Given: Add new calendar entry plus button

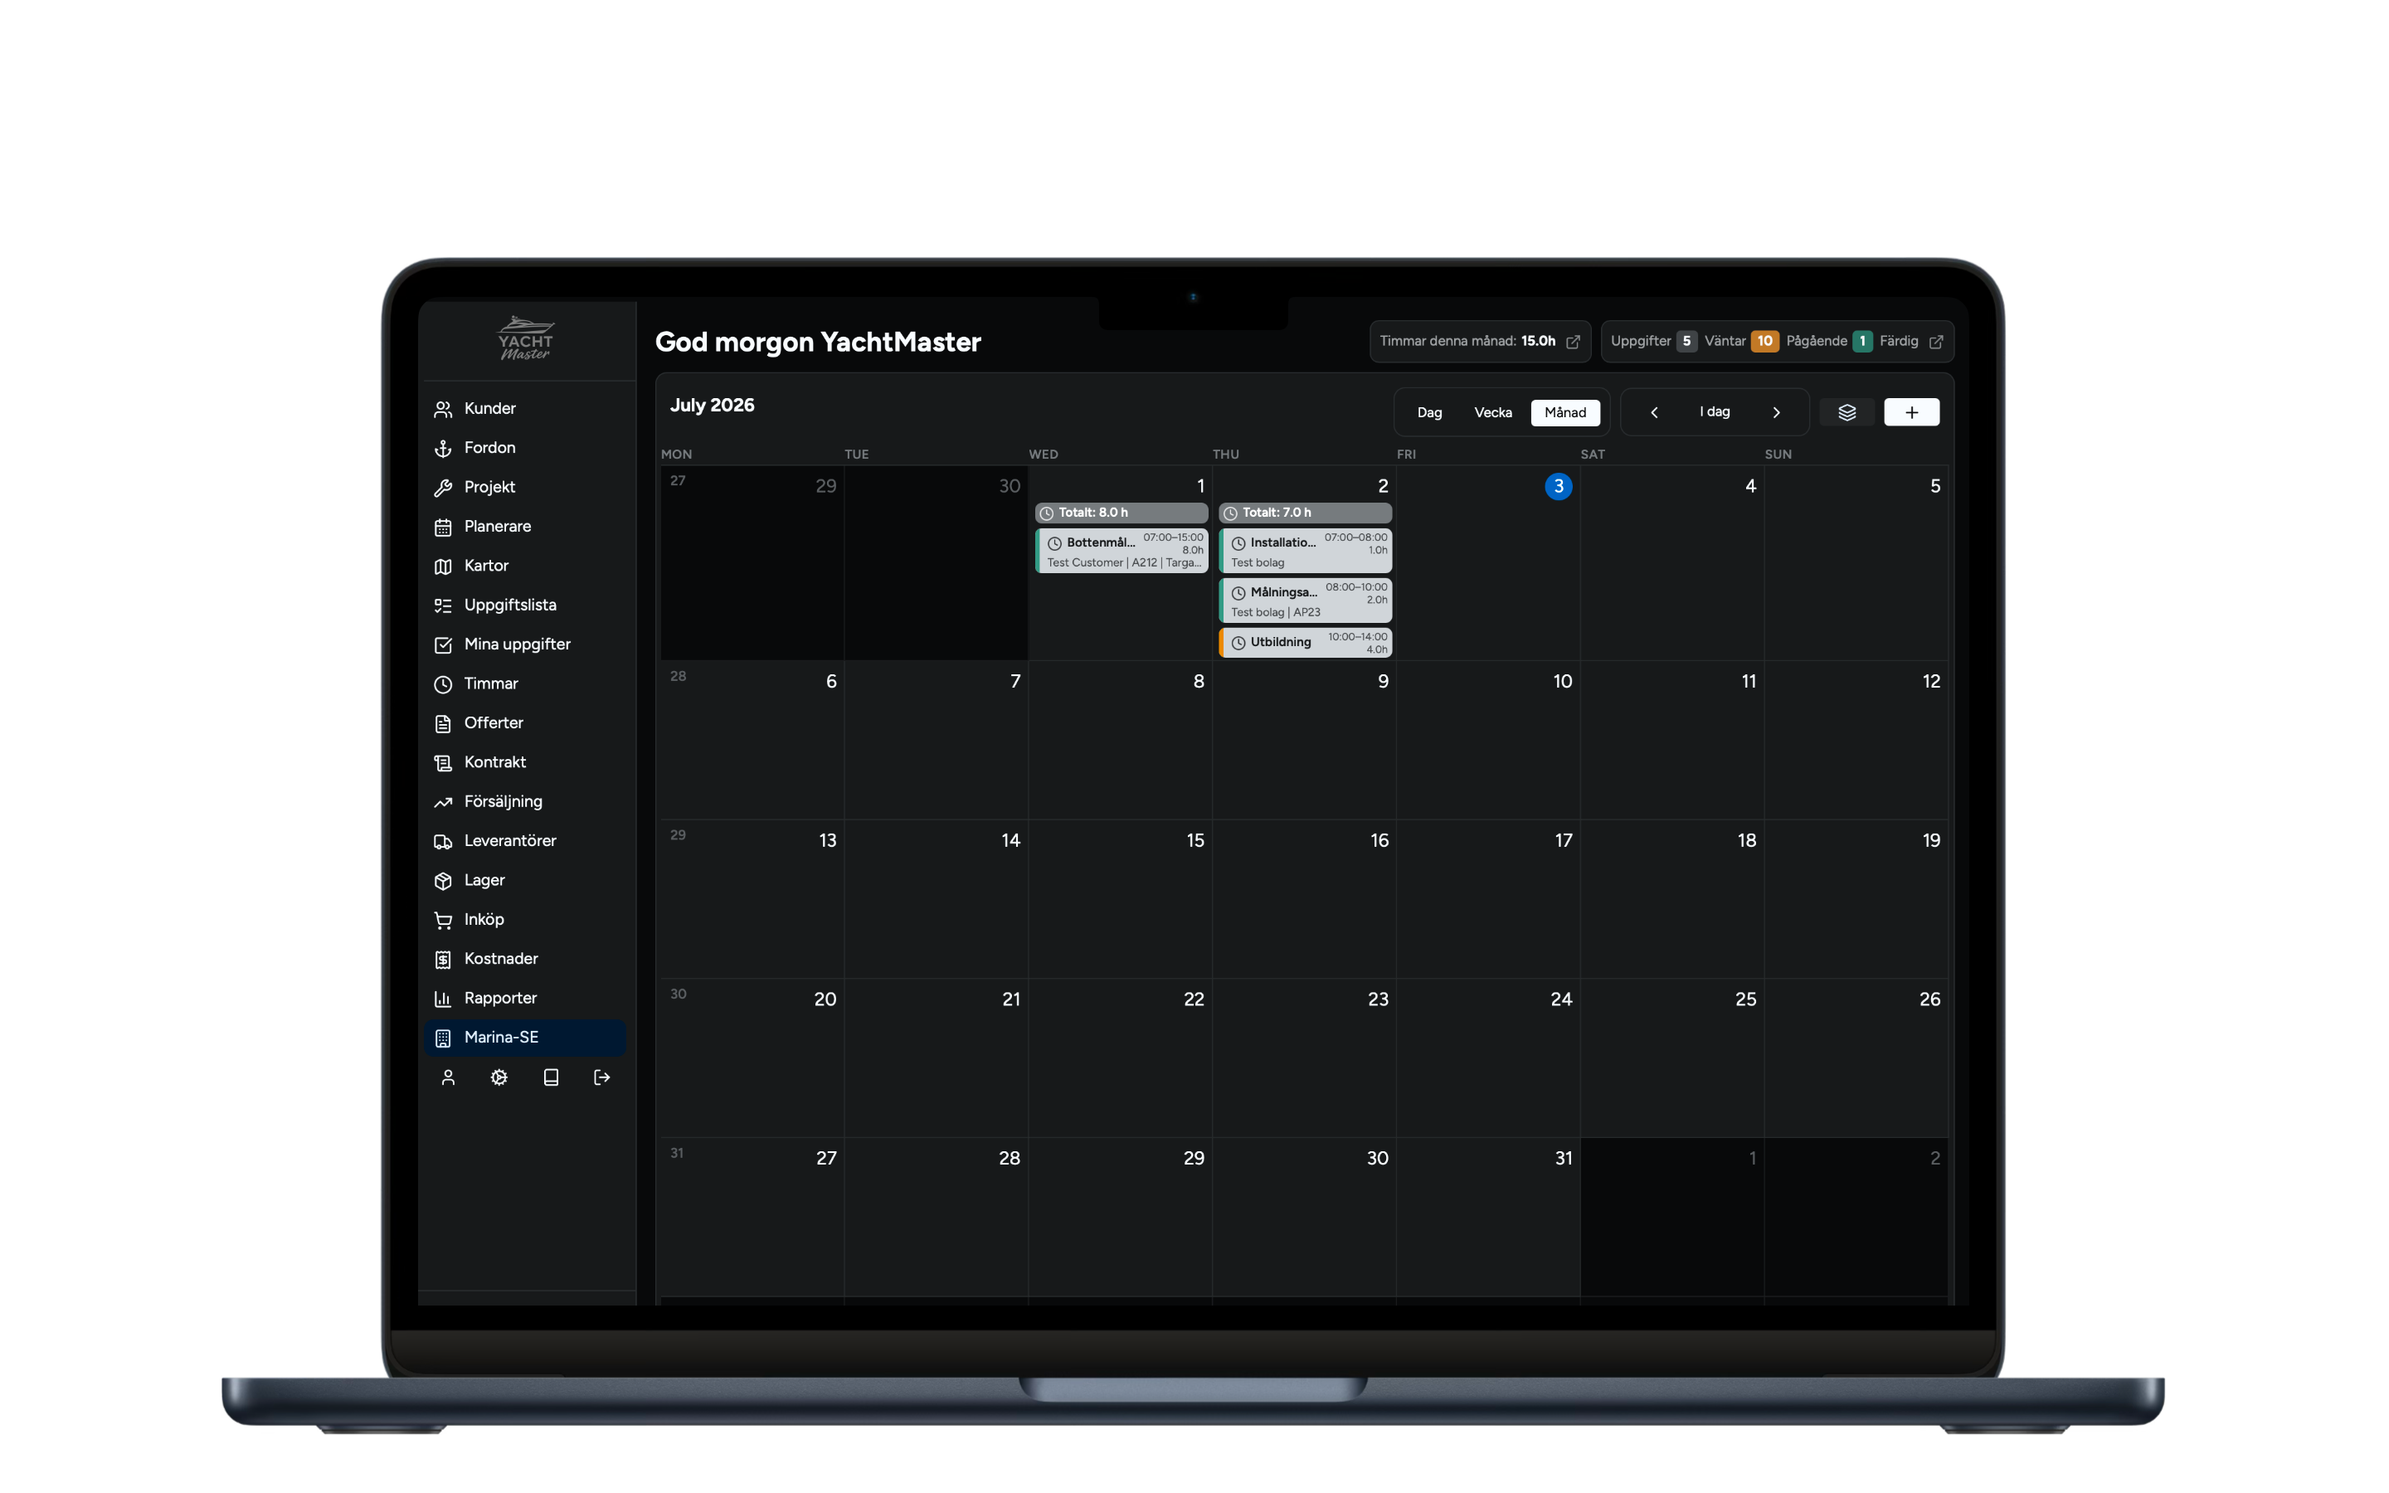Looking at the screenshot, I should tap(1911, 411).
